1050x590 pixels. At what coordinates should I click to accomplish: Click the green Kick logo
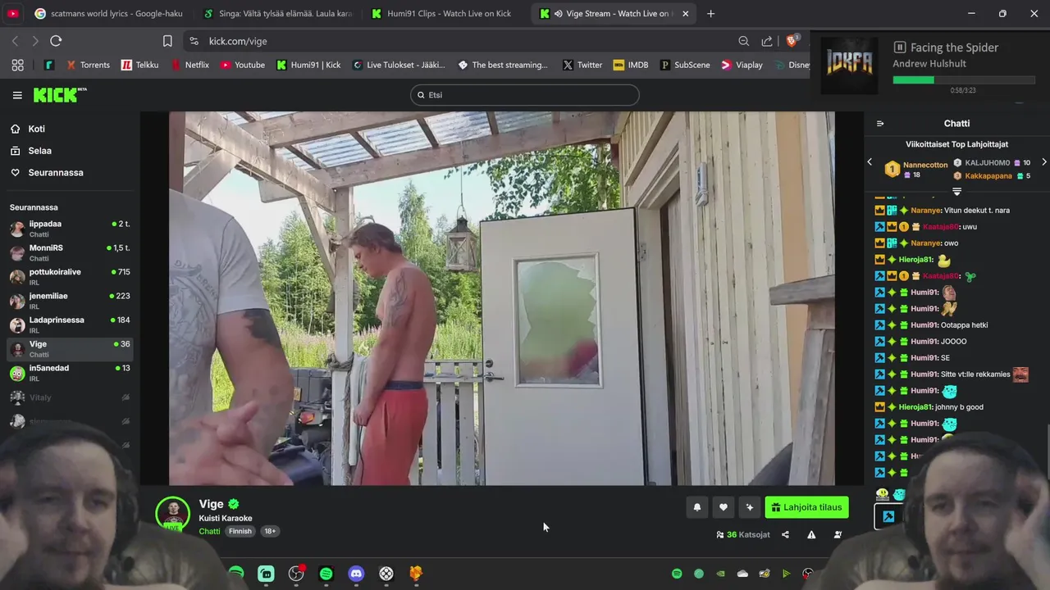coord(60,95)
